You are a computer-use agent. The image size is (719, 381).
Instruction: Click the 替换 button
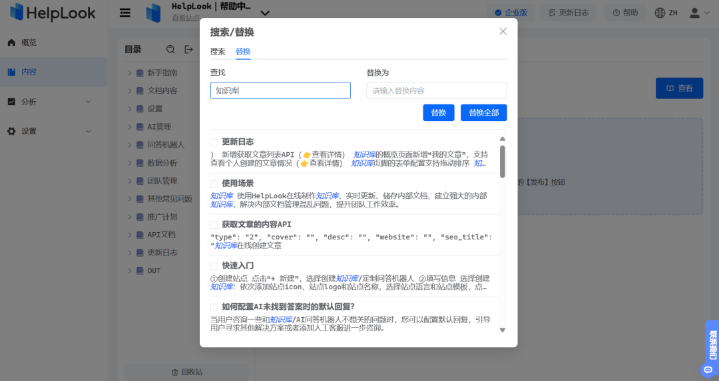tap(438, 112)
